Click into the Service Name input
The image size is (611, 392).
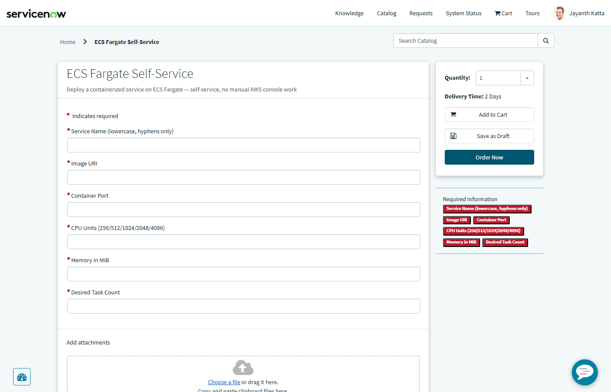click(244, 145)
